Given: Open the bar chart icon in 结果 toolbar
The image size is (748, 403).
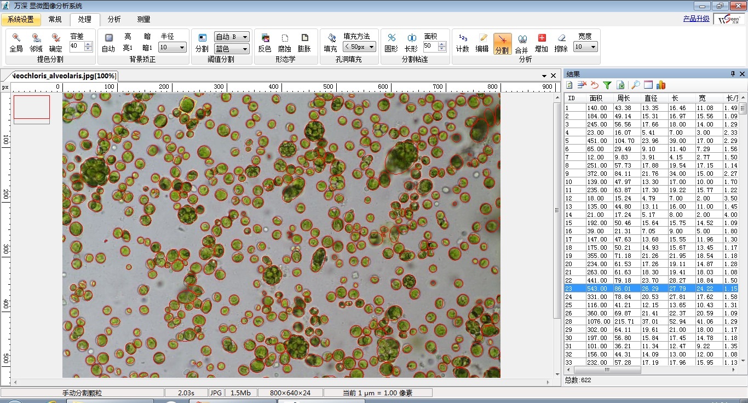Looking at the screenshot, I should pos(661,85).
